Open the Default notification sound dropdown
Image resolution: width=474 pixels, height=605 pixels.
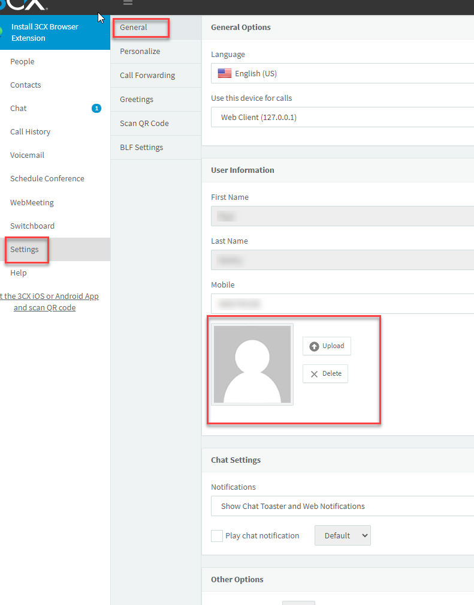[x=343, y=535]
